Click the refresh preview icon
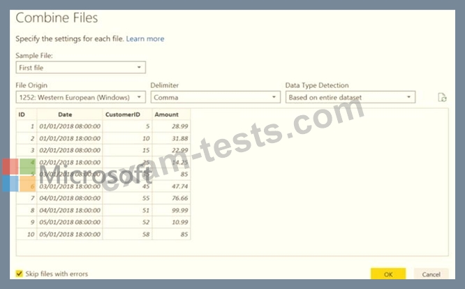Viewport: 465px width, 289px height. click(442, 98)
